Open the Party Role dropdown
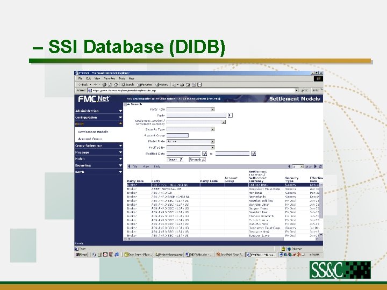Screen dimensions: 387x290 [190, 109]
